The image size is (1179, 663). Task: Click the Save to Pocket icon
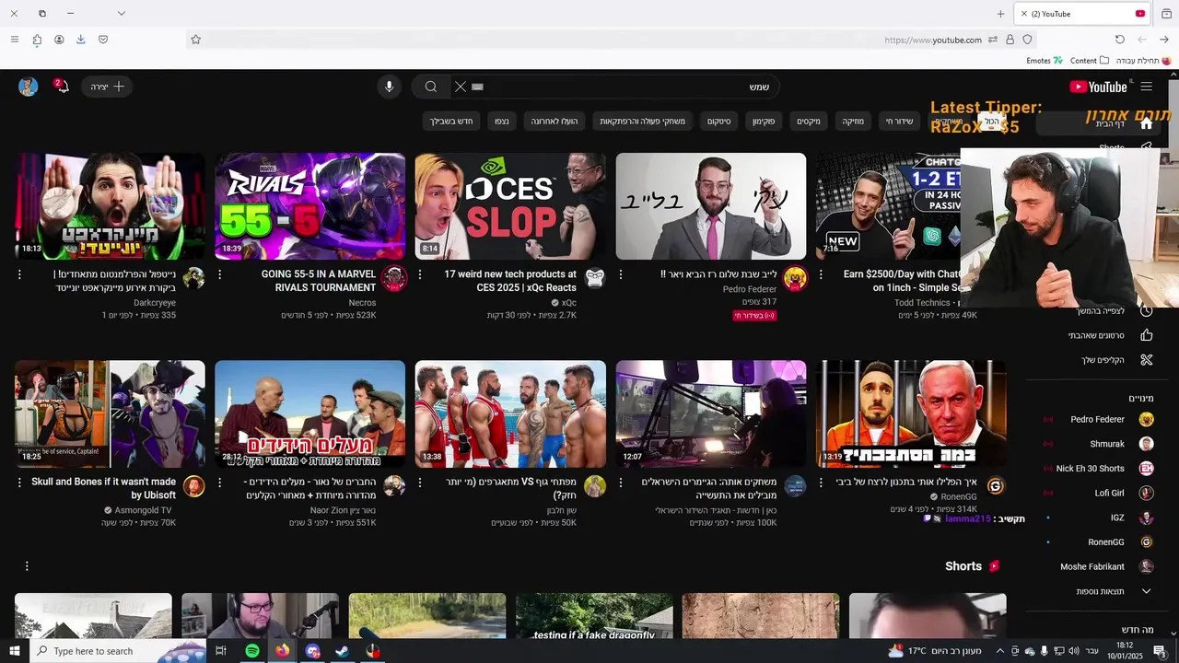tap(103, 40)
